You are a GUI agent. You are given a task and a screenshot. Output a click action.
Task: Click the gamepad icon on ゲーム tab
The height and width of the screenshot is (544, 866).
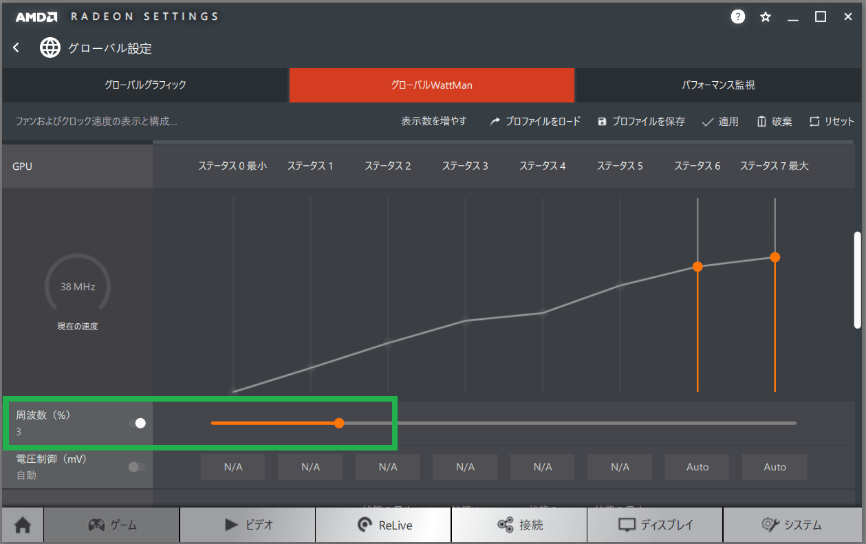point(96,525)
